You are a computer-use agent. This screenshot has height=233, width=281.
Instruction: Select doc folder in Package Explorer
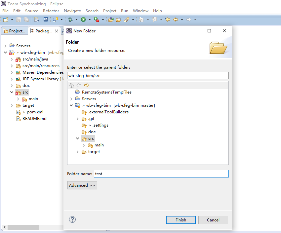coord(26,86)
